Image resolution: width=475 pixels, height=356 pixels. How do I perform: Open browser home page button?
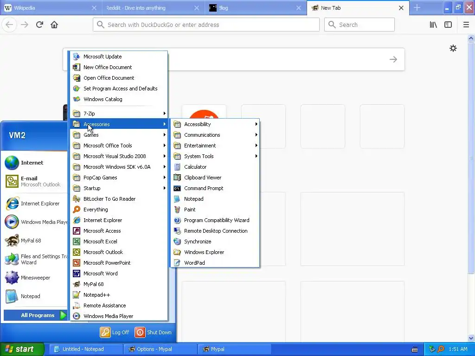click(x=54, y=25)
